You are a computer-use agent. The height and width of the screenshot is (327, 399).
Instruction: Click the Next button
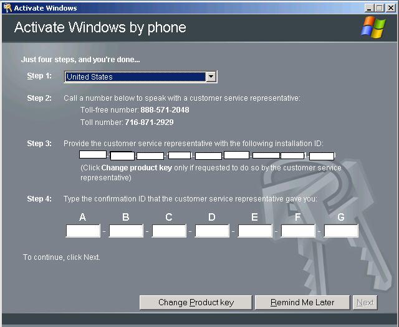[365, 302]
